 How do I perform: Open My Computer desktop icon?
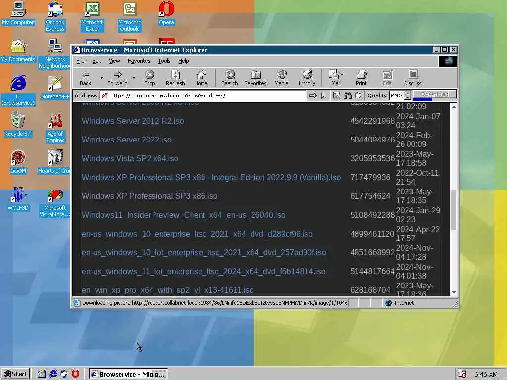[x=18, y=13]
